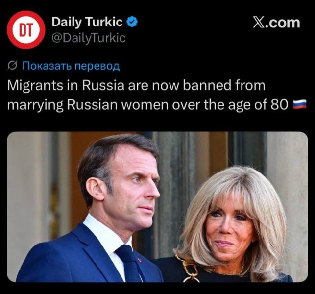Click the white DT letters inside avatar
The width and height of the screenshot is (315, 294).
26,30
